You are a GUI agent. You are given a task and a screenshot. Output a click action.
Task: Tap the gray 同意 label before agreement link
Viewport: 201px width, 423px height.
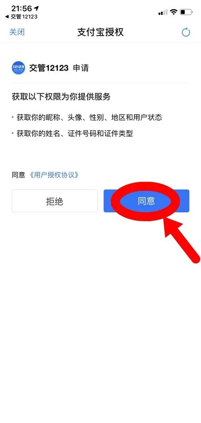(18, 175)
